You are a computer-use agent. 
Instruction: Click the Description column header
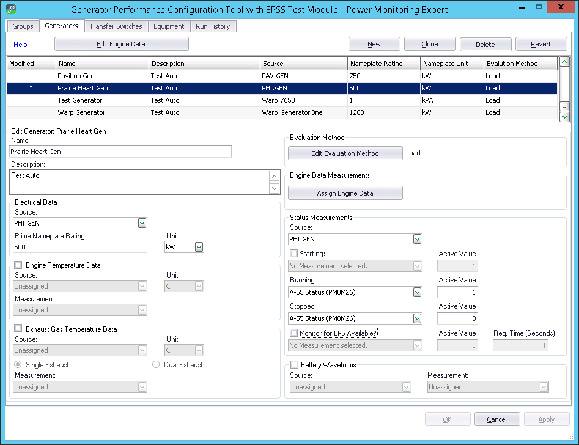point(205,64)
